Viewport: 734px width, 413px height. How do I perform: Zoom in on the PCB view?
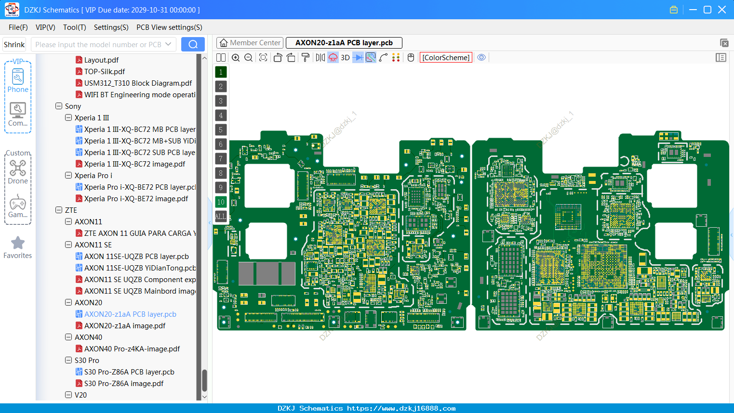(236, 57)
